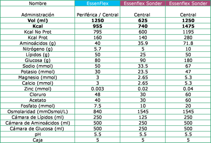Select the tall cell directly below EssenFlex header

pyautogui.click(x=97, y=12)
